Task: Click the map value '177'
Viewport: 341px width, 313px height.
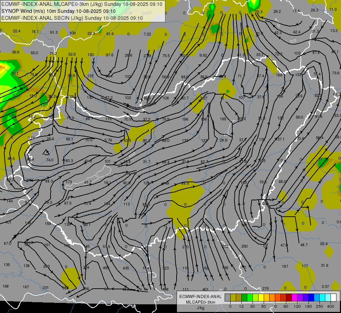Action: [305, 266]
